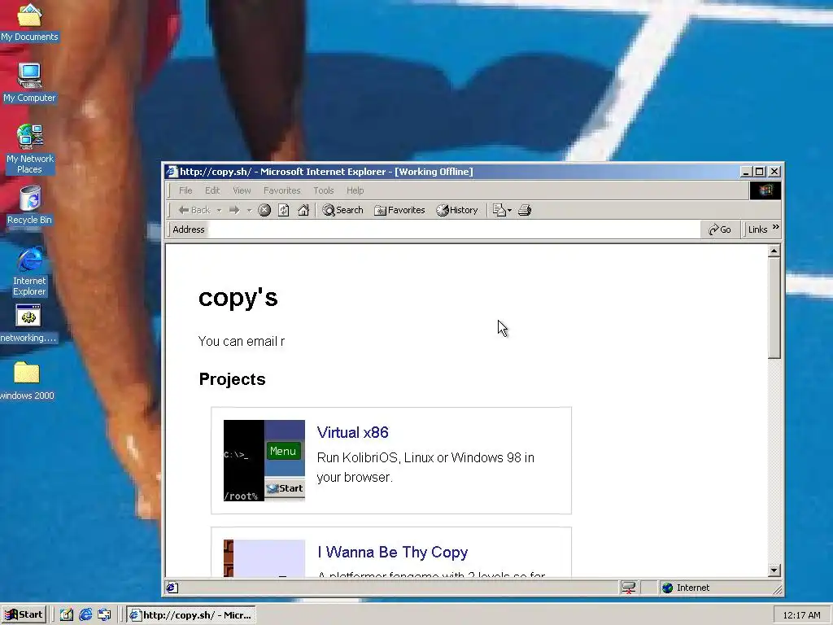Open the Start menu
Screen dimensions: 833x625
click(24, 615)
